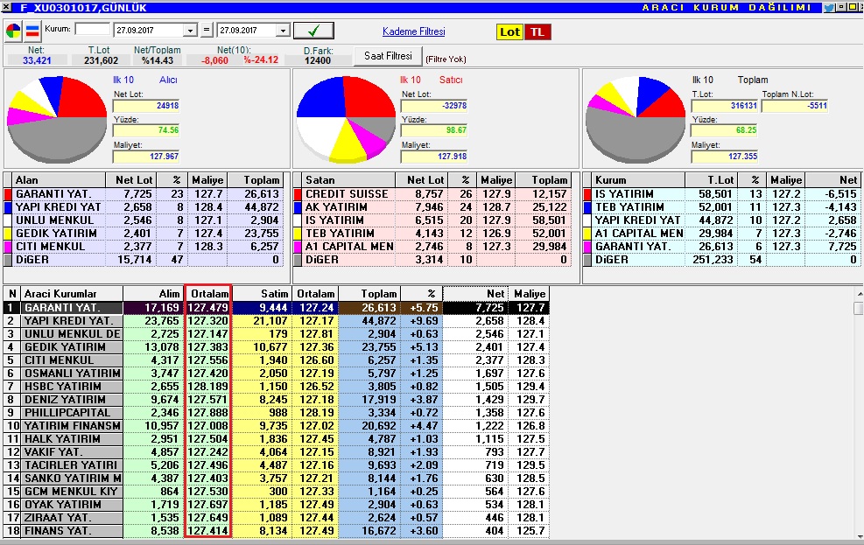Sort by the Satim column header

click(263, 294)
